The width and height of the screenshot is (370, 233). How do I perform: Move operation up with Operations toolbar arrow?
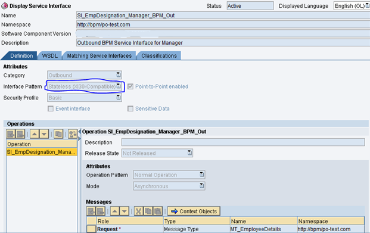tap(35, 134)
